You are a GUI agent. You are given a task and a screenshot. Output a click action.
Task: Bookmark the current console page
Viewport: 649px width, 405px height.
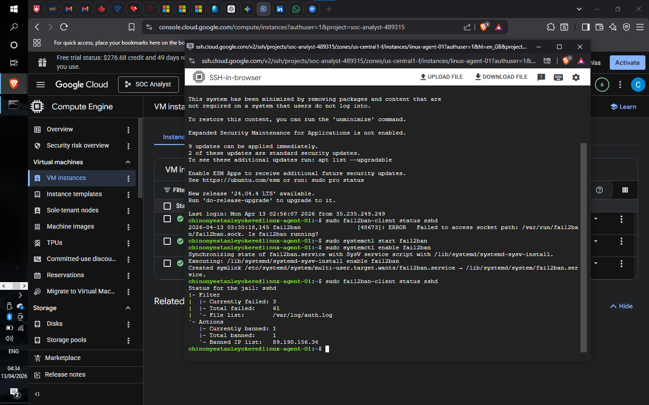click(x=132, y=27)
